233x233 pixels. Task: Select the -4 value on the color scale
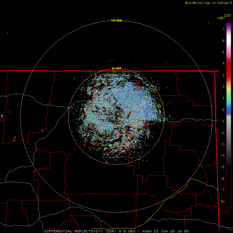222,156
